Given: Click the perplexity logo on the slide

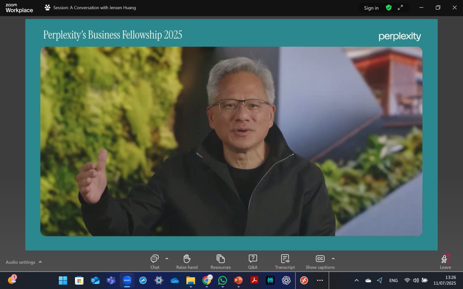Looking at the screenshot, I should click(x=400, y=36).
